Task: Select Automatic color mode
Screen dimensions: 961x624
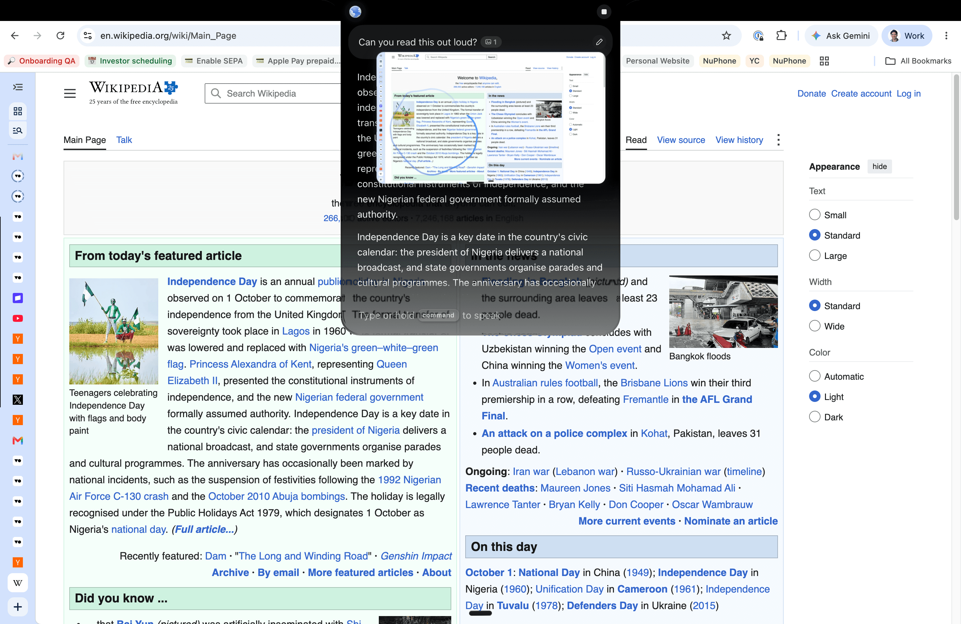Action: click(x=814, y=376)
